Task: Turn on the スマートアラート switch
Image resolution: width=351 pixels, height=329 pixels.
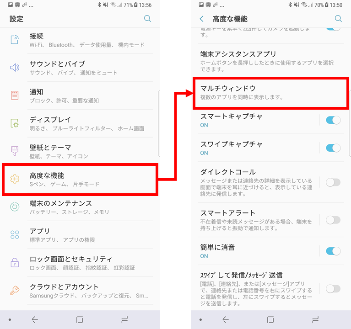Action: pyautogui.click(x=333, y=220)
